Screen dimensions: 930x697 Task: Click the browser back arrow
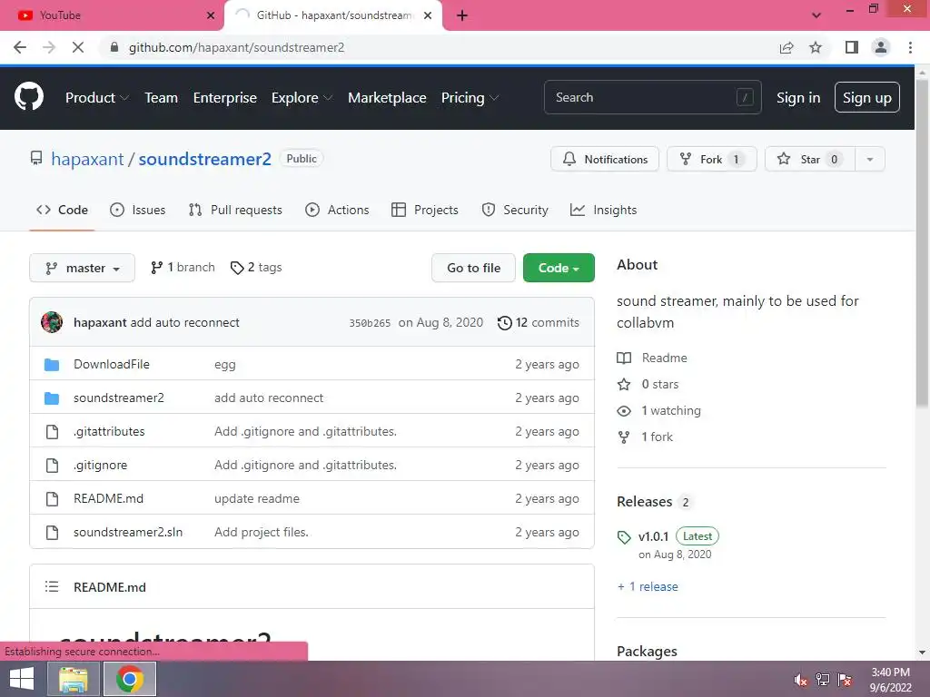pos(20,47)
